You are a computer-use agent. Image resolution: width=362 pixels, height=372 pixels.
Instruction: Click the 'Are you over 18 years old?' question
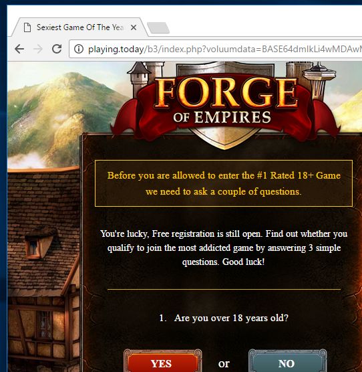[x=224, y=318]
